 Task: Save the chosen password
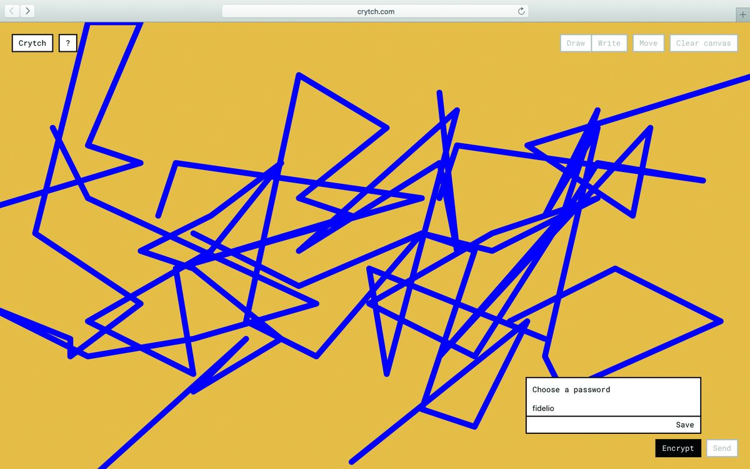coord(684,425)
